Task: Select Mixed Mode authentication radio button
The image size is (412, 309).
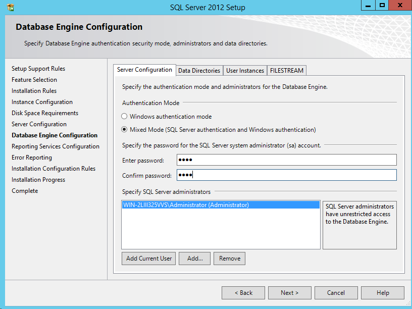Action: coord(124,130)
